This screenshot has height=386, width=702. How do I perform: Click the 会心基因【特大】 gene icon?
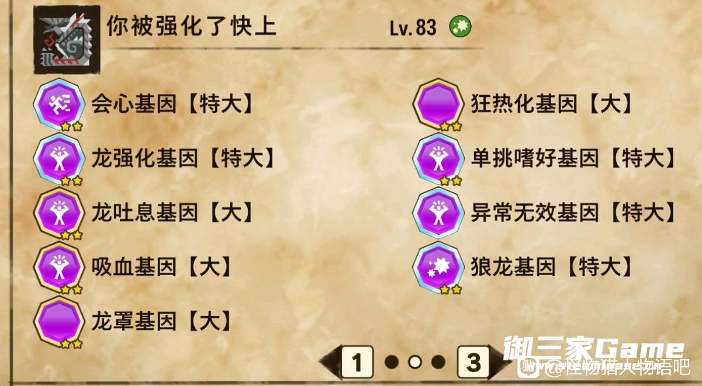tap(58, 105)
